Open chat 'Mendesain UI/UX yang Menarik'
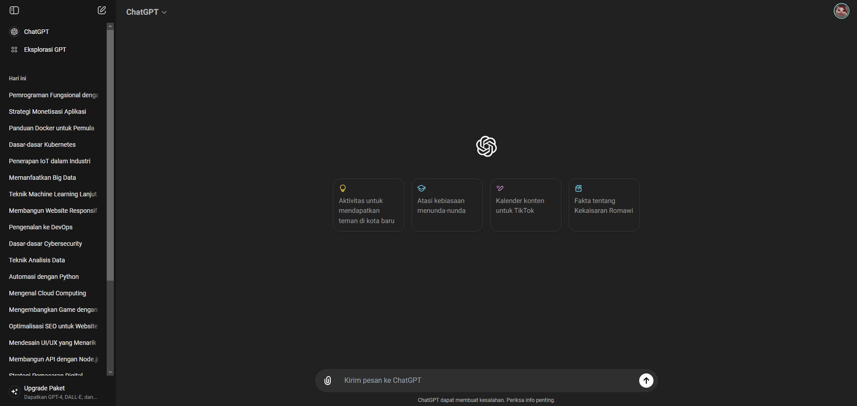 click(54, 343)
